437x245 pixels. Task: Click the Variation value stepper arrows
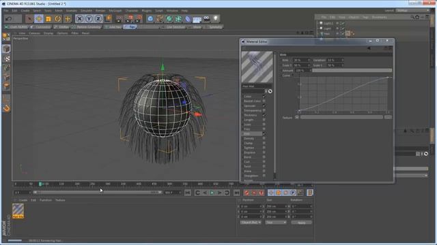tap(342, 60)
